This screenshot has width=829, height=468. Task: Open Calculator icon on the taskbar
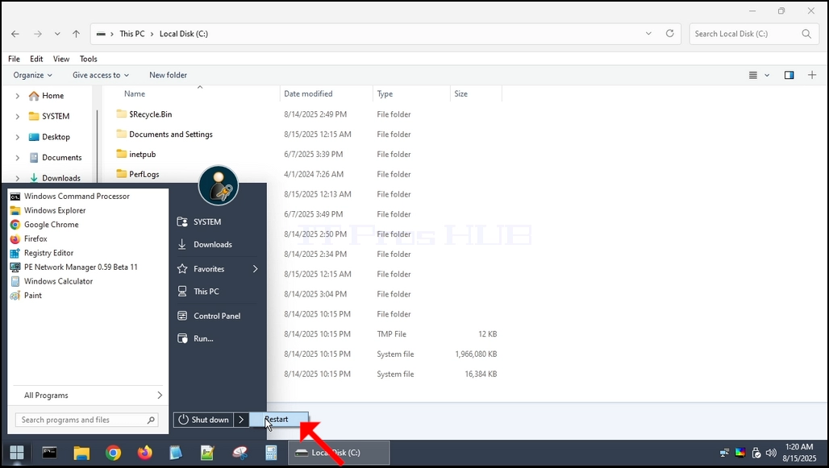271,453
